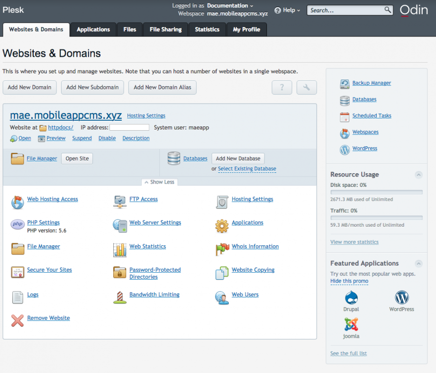Click the Hide this promo link
This screenshot has height=373, width=436.
pyautogui.click(x=349, y=281)
